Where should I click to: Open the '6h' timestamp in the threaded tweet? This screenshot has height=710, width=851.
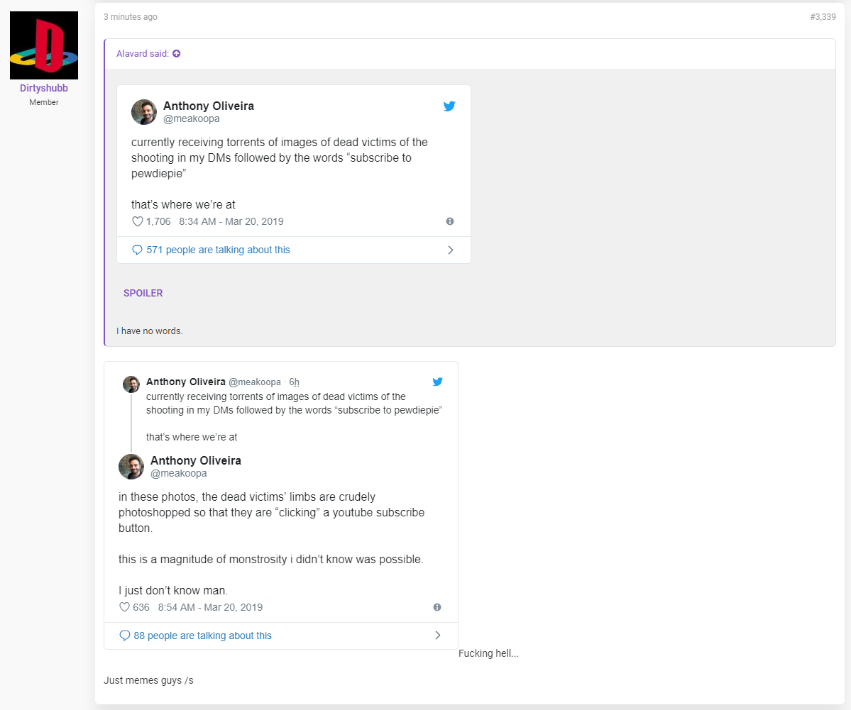pyautogui.click(x=294, y=382)
